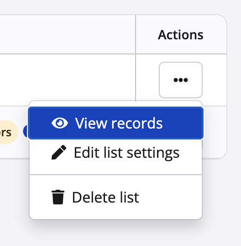Click the blank header cell beside Actions
Screen dimensions: 241x246
tap(68, 34)
